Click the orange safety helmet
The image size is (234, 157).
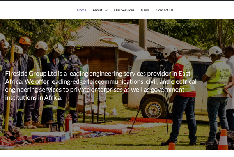[25, 41]
